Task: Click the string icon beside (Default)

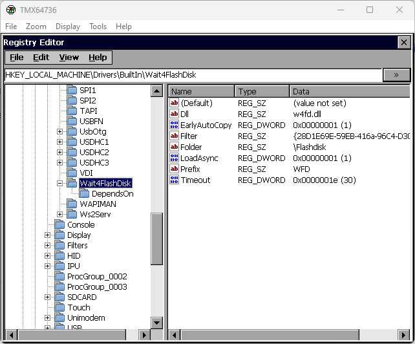Action: (x=174, y=103)
